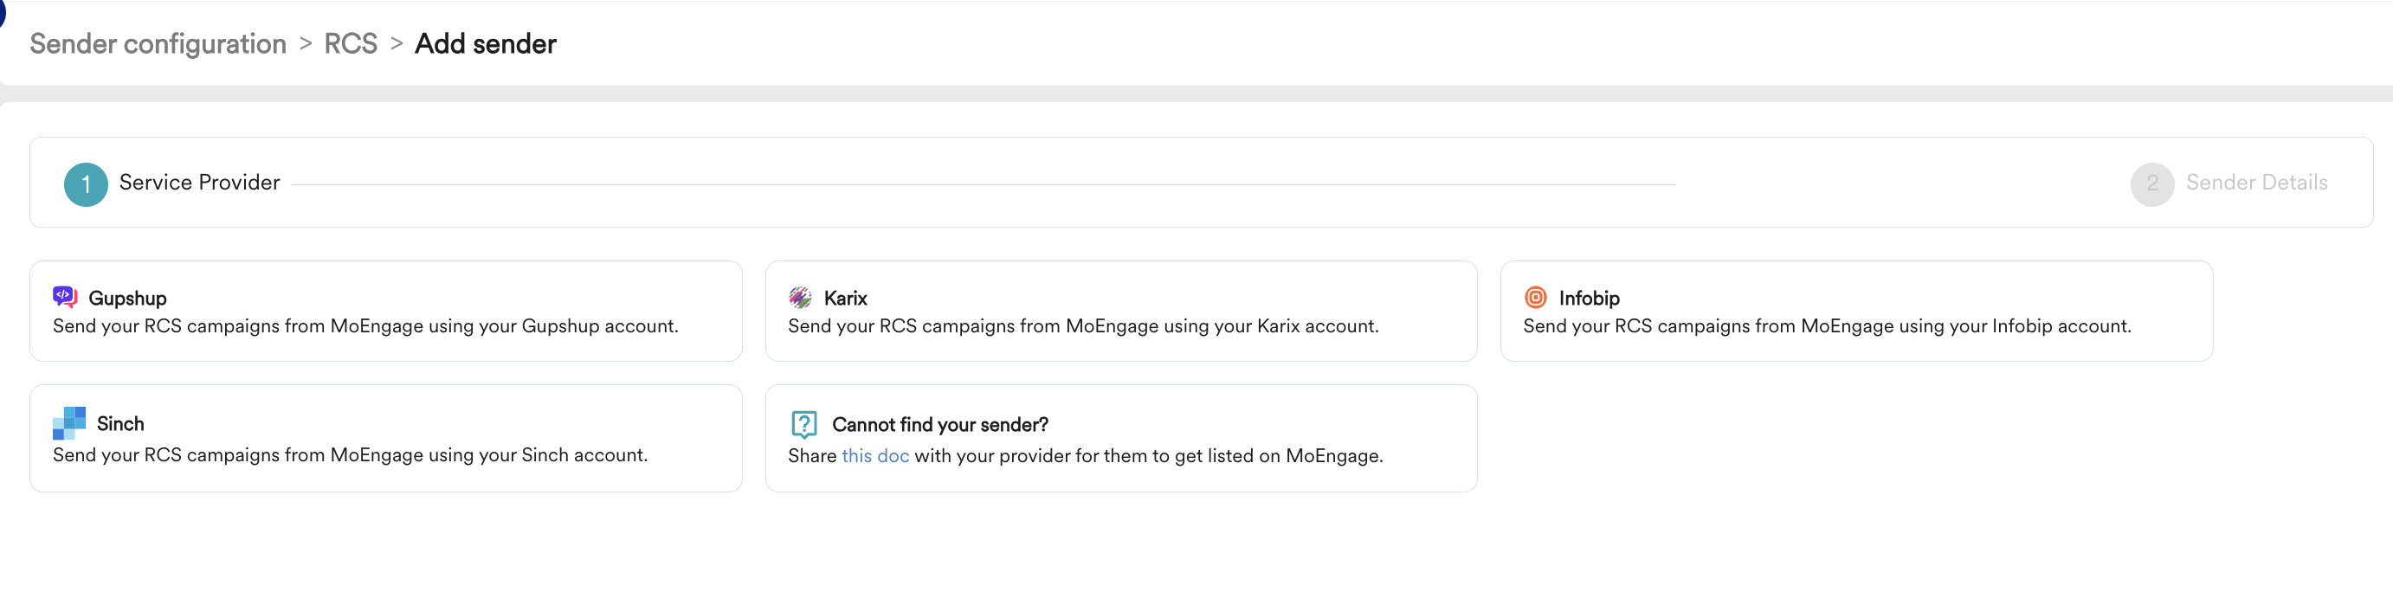Click the Gupshup logo icon
Viewport: 2393px width, 611px height.
pyautogui.click(x=65, y=297)
